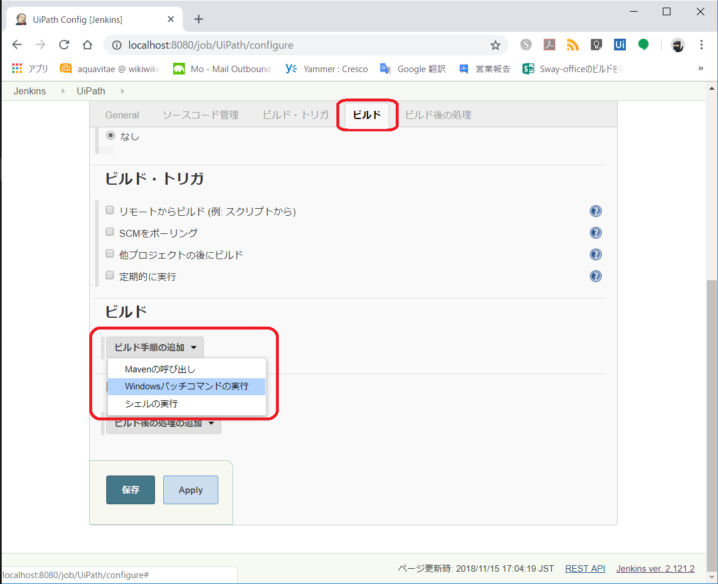Enable SCMをポーリング checkbox
The width and height of the screenshot is (718, 584).
click(110, 232)
